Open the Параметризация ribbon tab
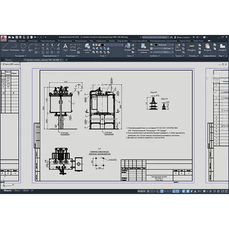This screenshot has width=229, height=229. click(48, 41)
